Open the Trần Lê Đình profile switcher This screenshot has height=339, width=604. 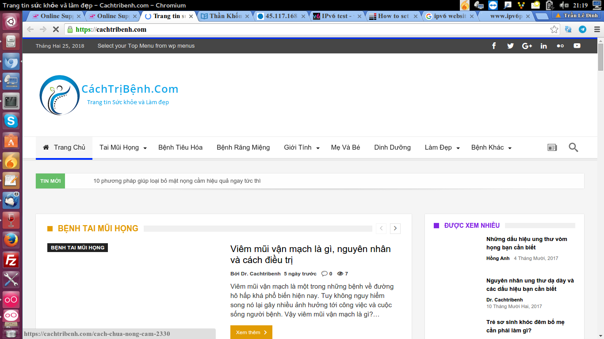(x=577, y=15)
